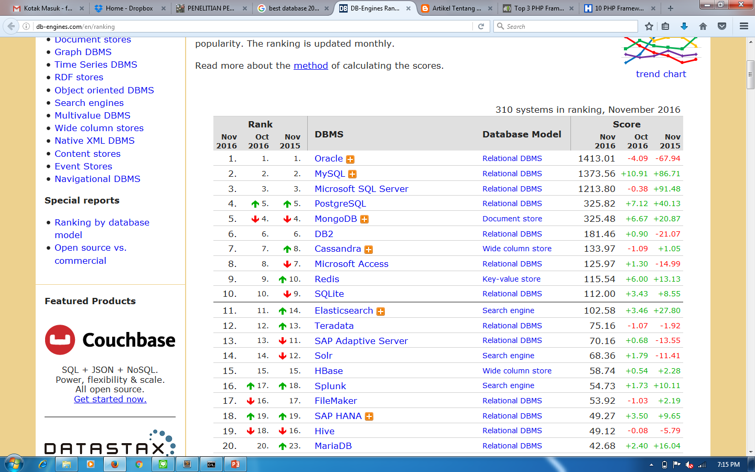
Task: Open PowerPoint taskbar icon
Action: 235,464
